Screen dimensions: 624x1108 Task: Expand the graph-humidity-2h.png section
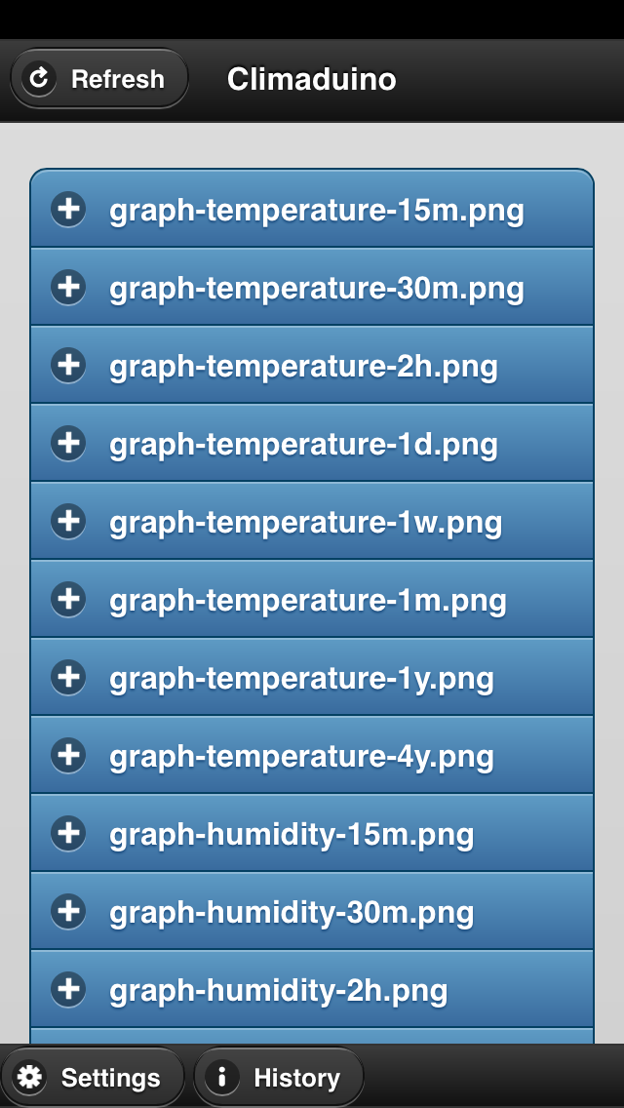[312, 989]
